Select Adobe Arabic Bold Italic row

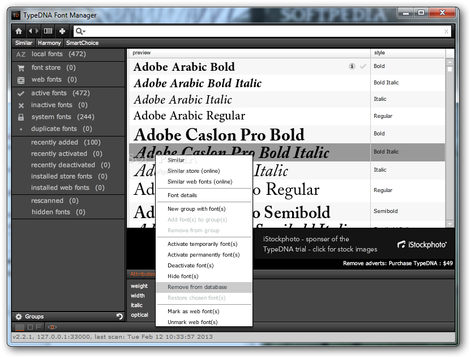click(x=287, y=83)
